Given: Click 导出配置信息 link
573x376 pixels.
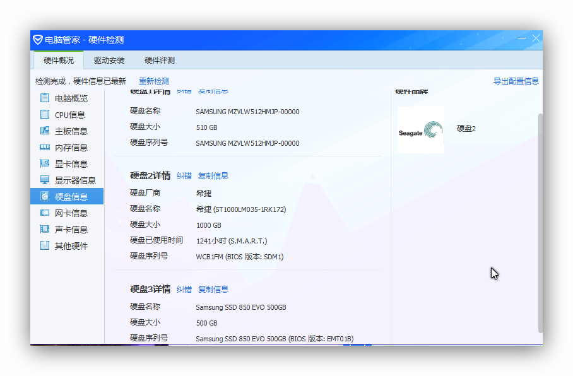Looking at the screenshot, I should tap(516, 81).
